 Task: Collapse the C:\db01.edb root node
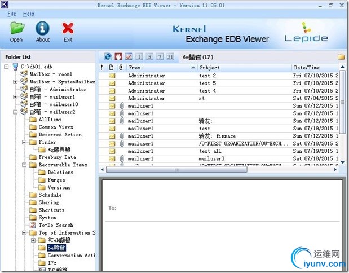point(6,67)
